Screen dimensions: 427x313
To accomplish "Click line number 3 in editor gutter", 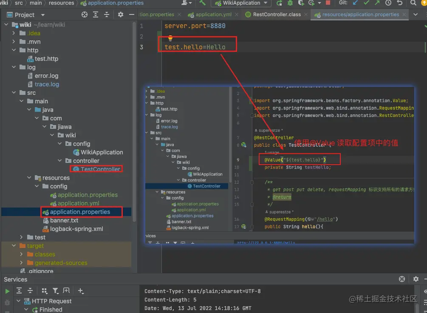I will (141, 47).
